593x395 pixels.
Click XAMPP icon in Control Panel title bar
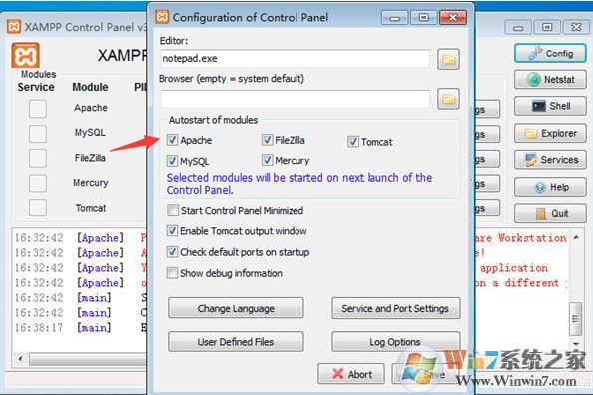point(14,27)
